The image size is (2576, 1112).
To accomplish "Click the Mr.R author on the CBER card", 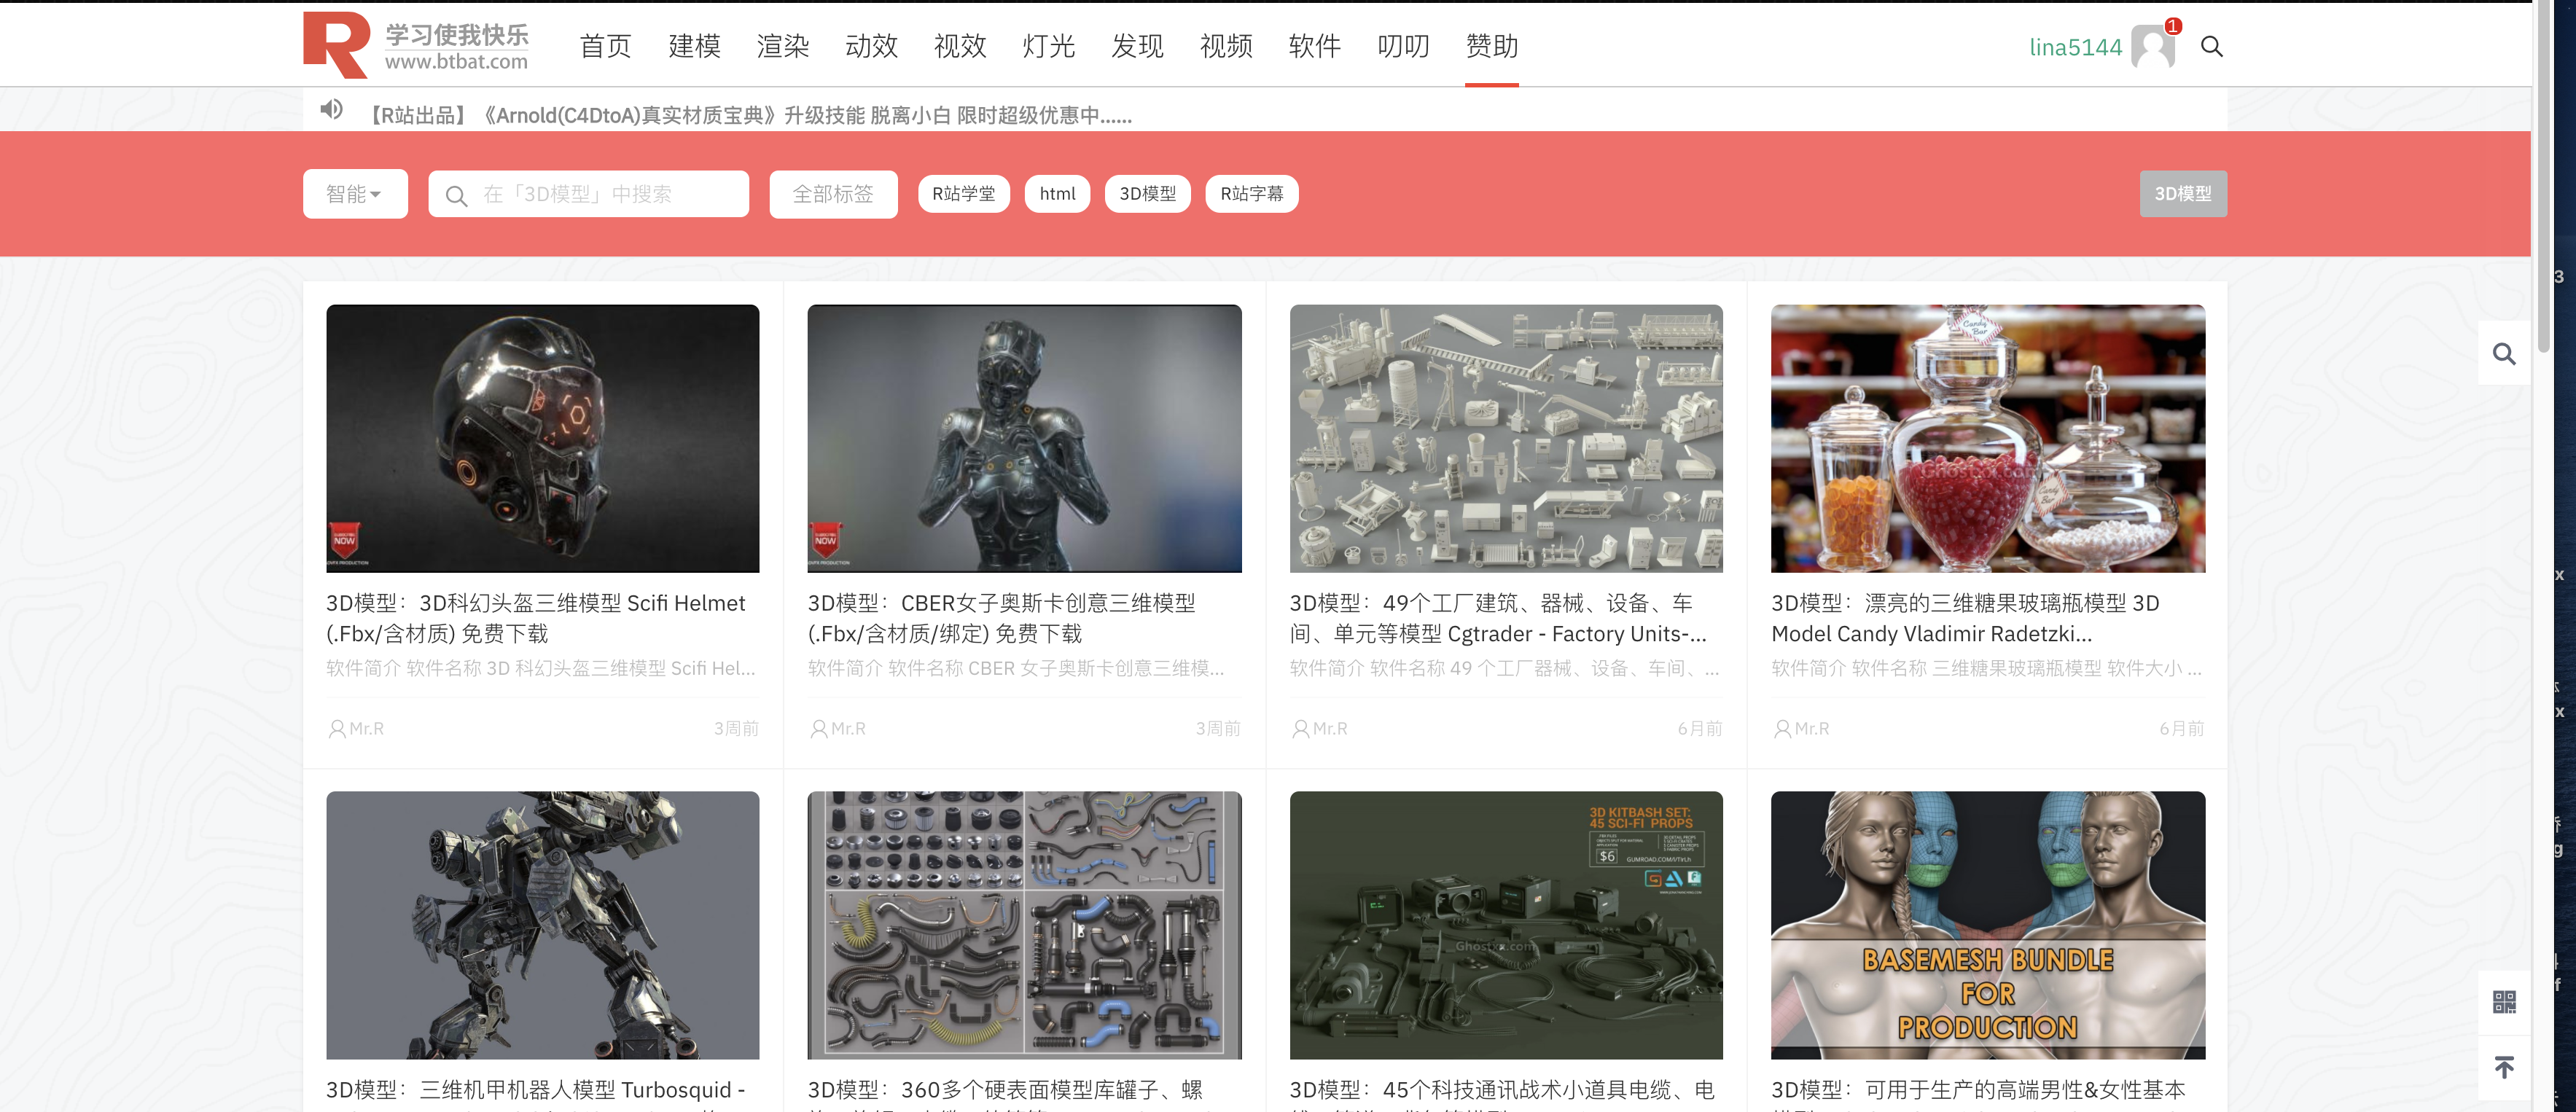I will (848, 729).
